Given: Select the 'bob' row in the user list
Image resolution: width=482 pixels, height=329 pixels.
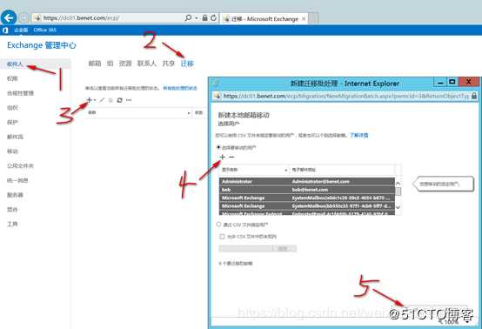Looking at the screenshot, I should coord(307,190).
